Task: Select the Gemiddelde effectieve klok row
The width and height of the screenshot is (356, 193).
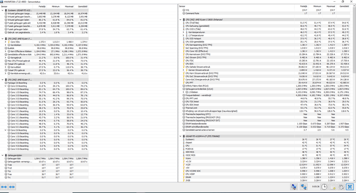Action: (44, 54)
